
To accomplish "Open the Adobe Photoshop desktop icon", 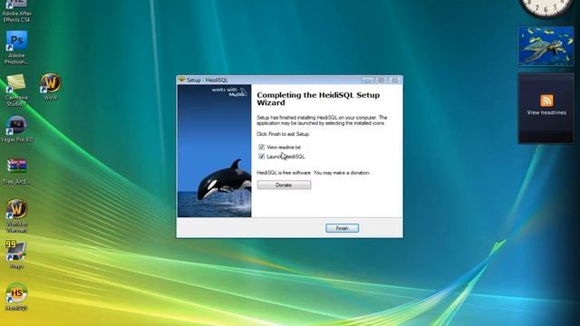I will [16, 47].
